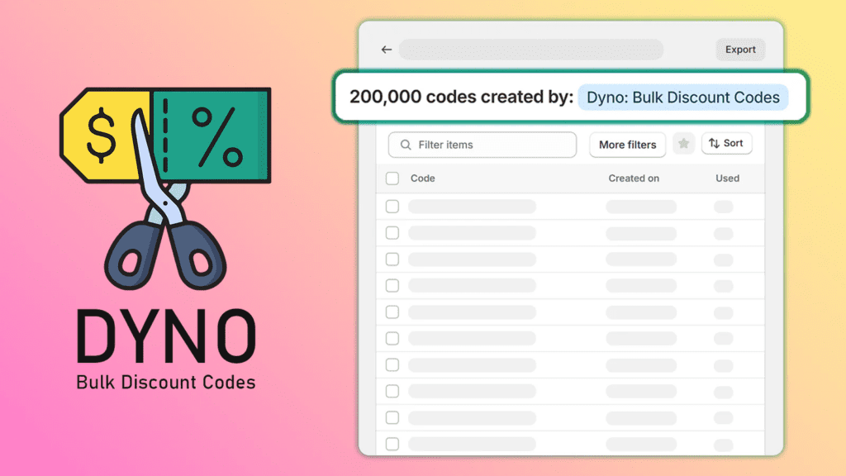
Task: Sort by the Created on column header
Action: [x=634, y=178]
